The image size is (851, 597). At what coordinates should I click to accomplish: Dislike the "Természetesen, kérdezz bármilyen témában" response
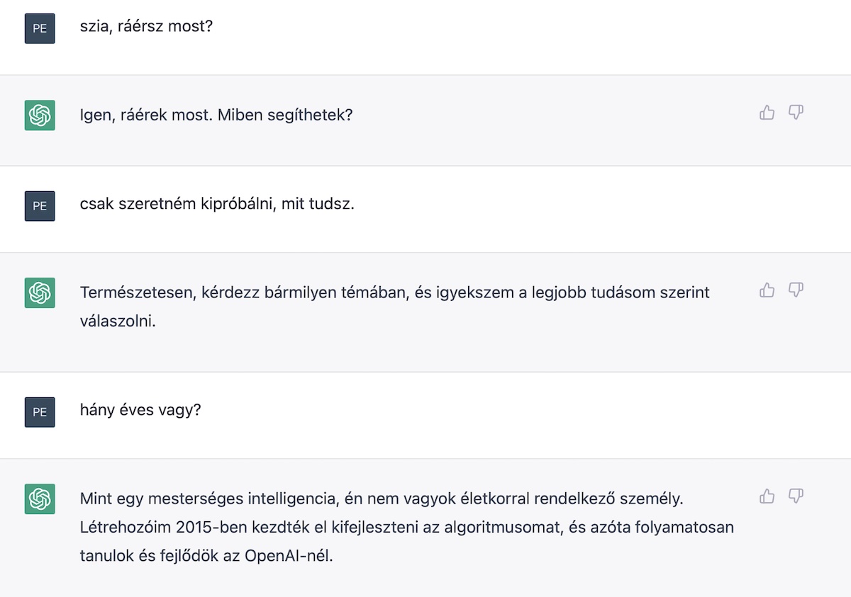[796, 290]
